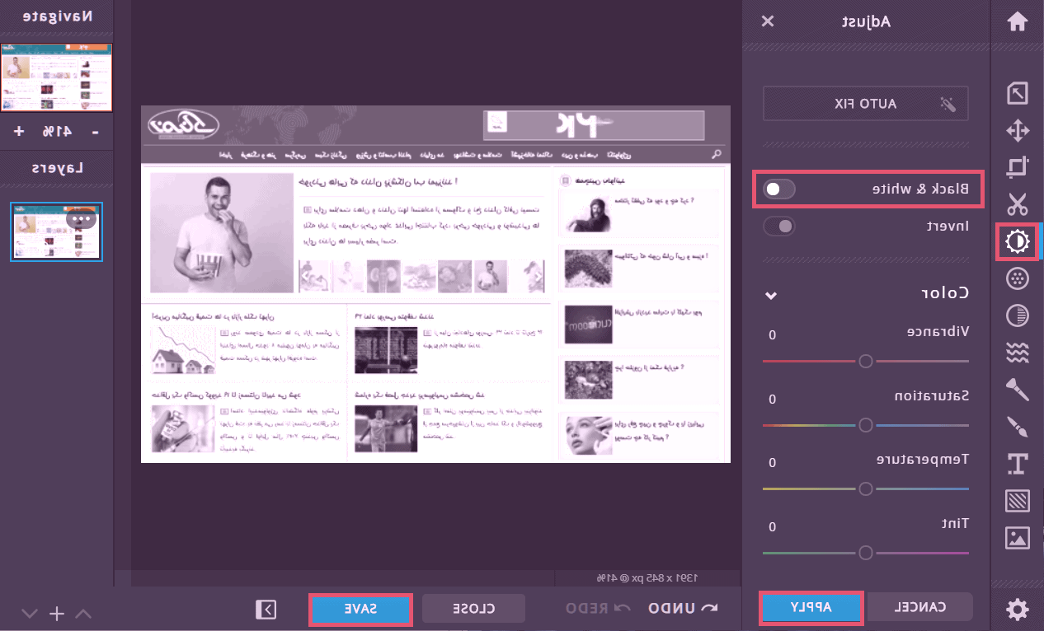Click the Save button
Viewport: 1044px width, 631px height.
pos(360,609)
